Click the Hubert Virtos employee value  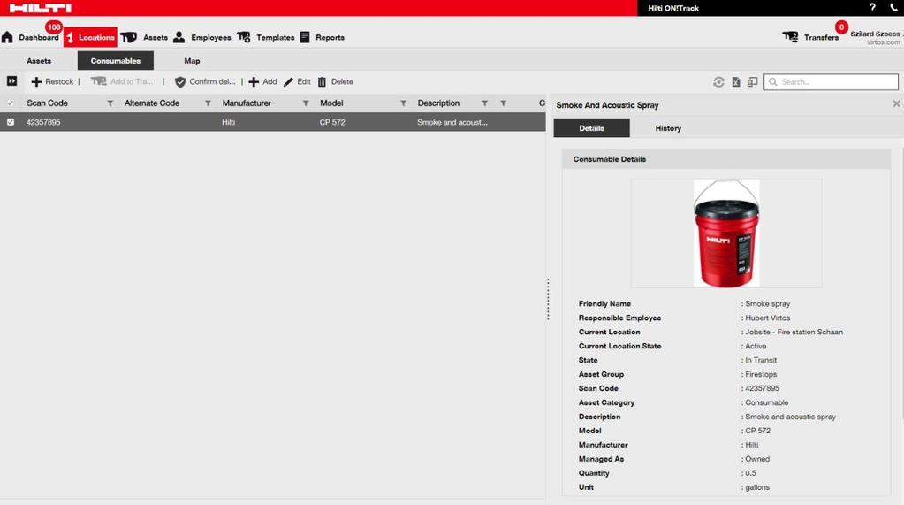coord(767,318)
